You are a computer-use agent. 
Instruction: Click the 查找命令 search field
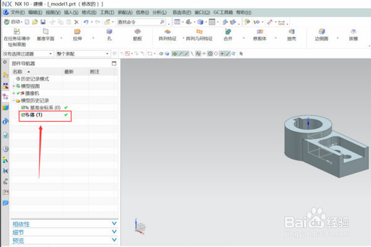[141, 22]
